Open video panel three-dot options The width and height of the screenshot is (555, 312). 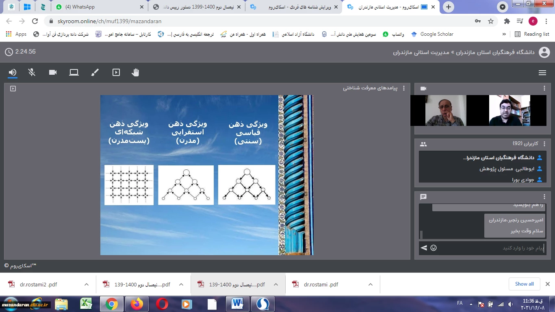544,88
